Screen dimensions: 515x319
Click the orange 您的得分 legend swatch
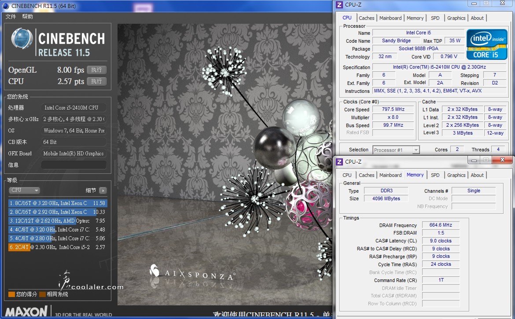pos(11,294)
